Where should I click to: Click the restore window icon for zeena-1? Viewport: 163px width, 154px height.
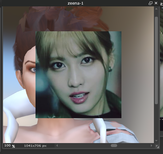point(151,3)
